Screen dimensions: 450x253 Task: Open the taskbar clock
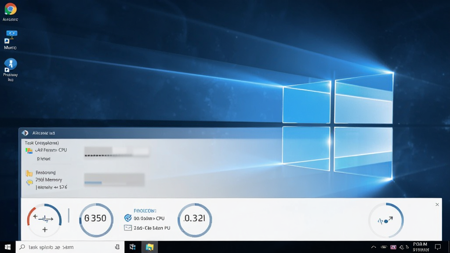[421, 247]
